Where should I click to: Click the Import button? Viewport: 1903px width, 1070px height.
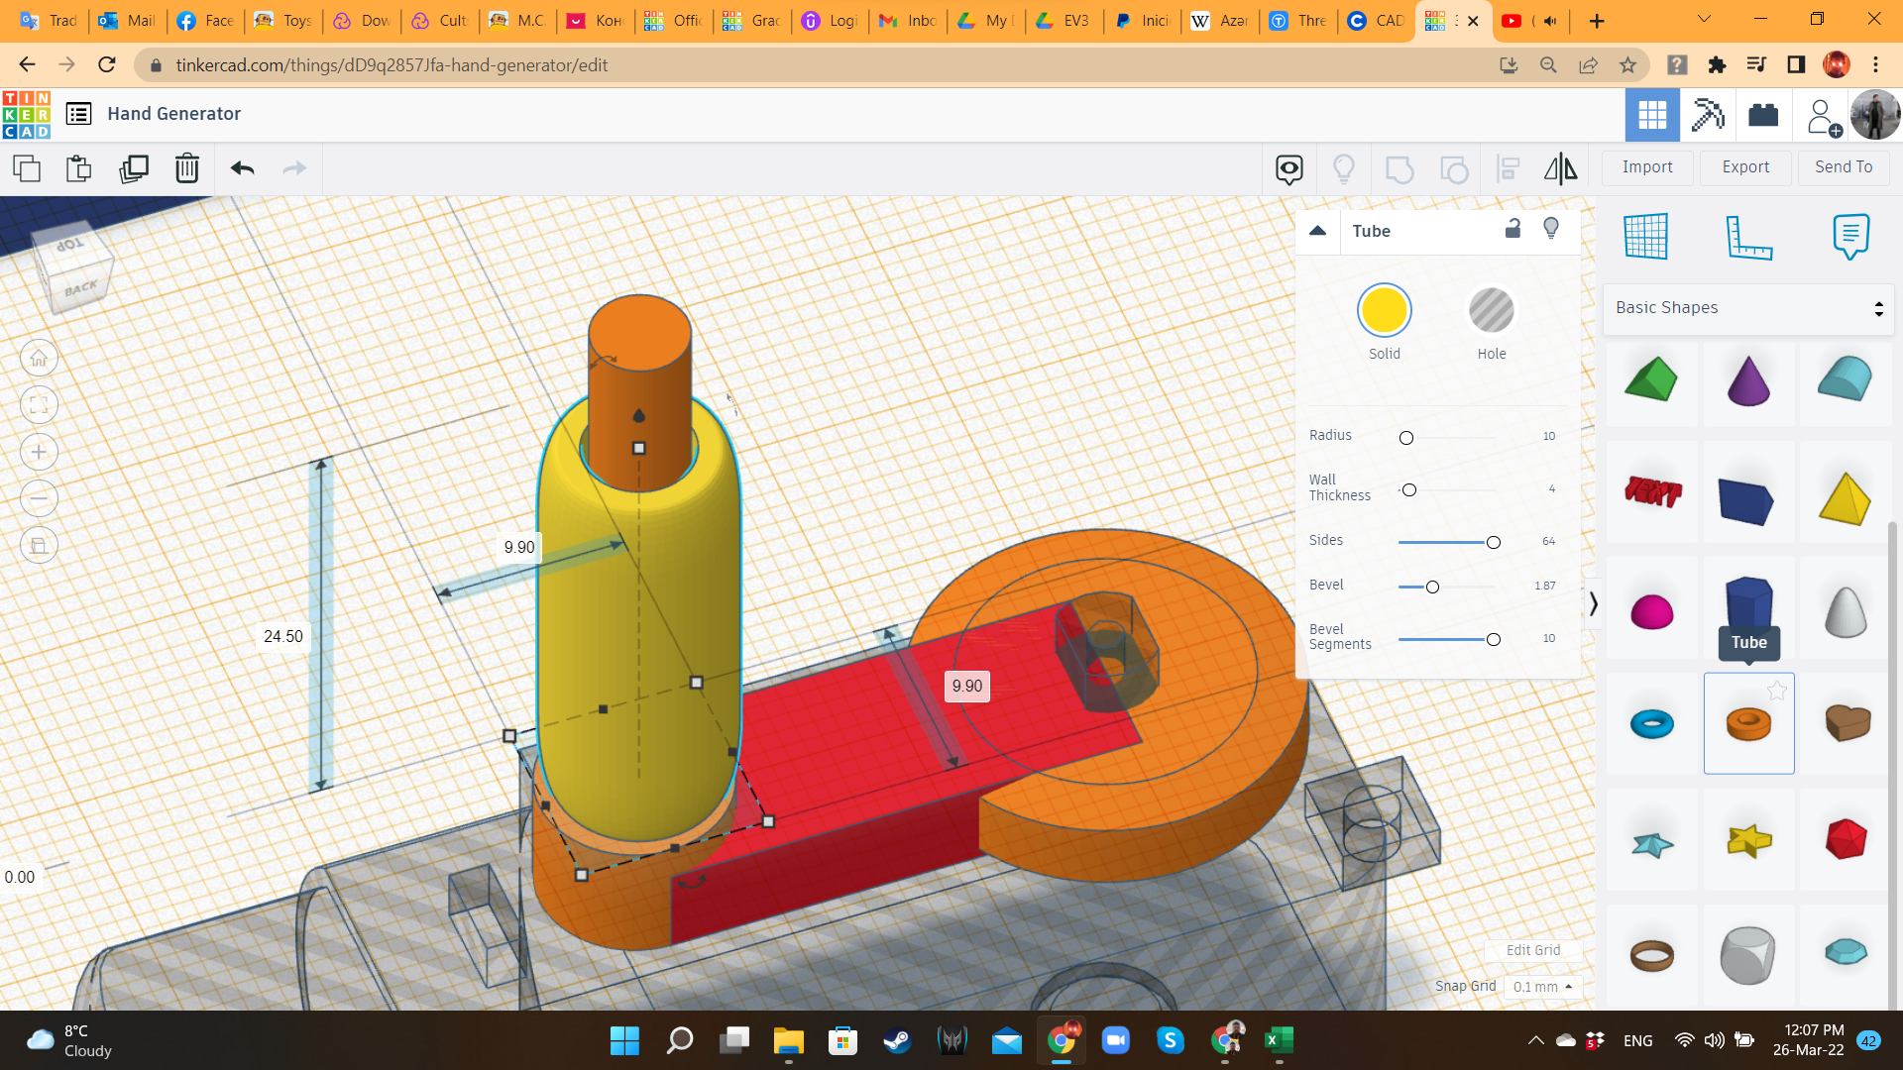tap(1646, 167)
